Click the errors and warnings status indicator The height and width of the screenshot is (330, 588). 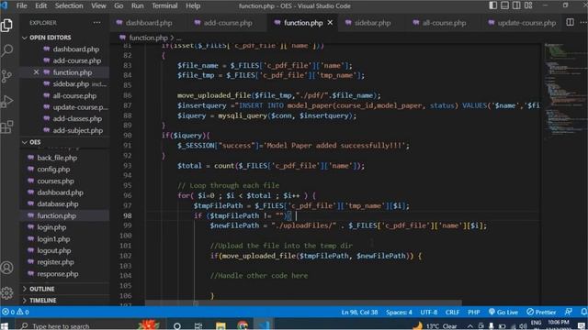[15, 312]
